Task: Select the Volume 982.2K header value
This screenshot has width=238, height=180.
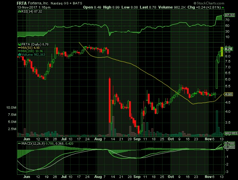Action: [x=172, y=7]
